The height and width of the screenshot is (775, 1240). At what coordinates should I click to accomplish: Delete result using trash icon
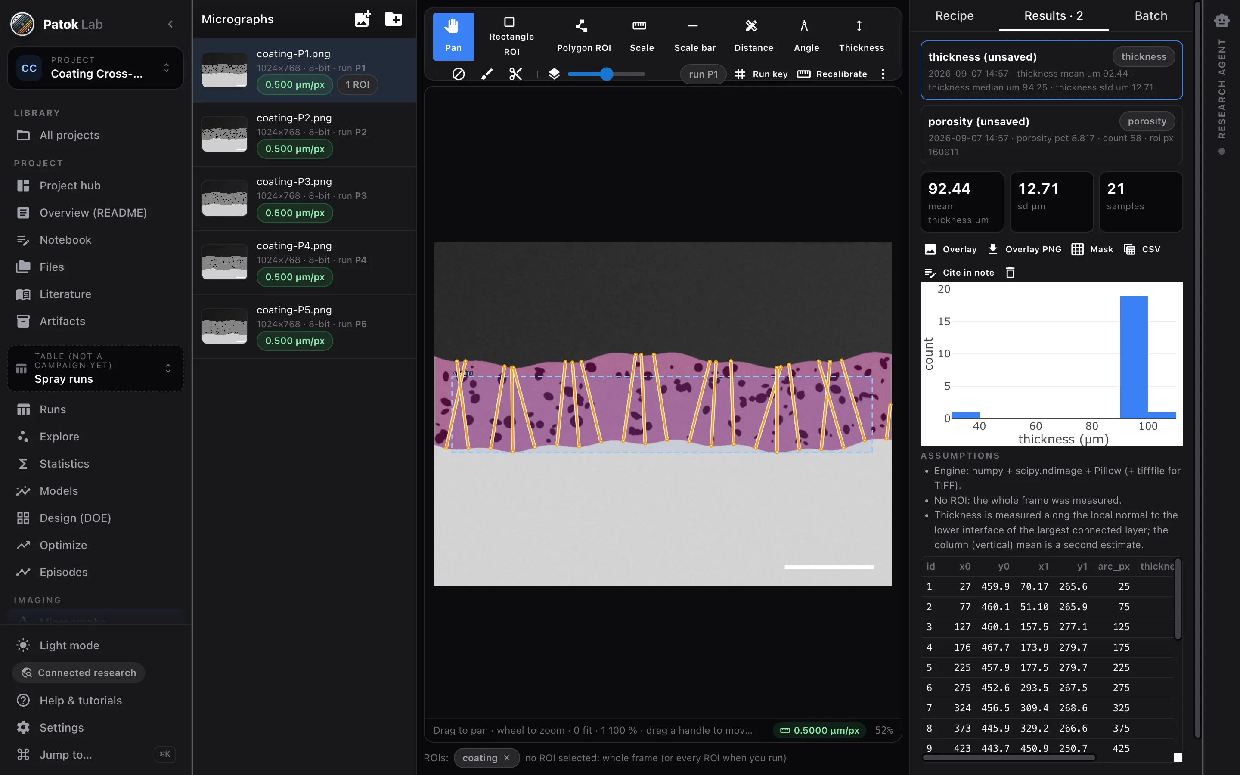pos(1010,273)
